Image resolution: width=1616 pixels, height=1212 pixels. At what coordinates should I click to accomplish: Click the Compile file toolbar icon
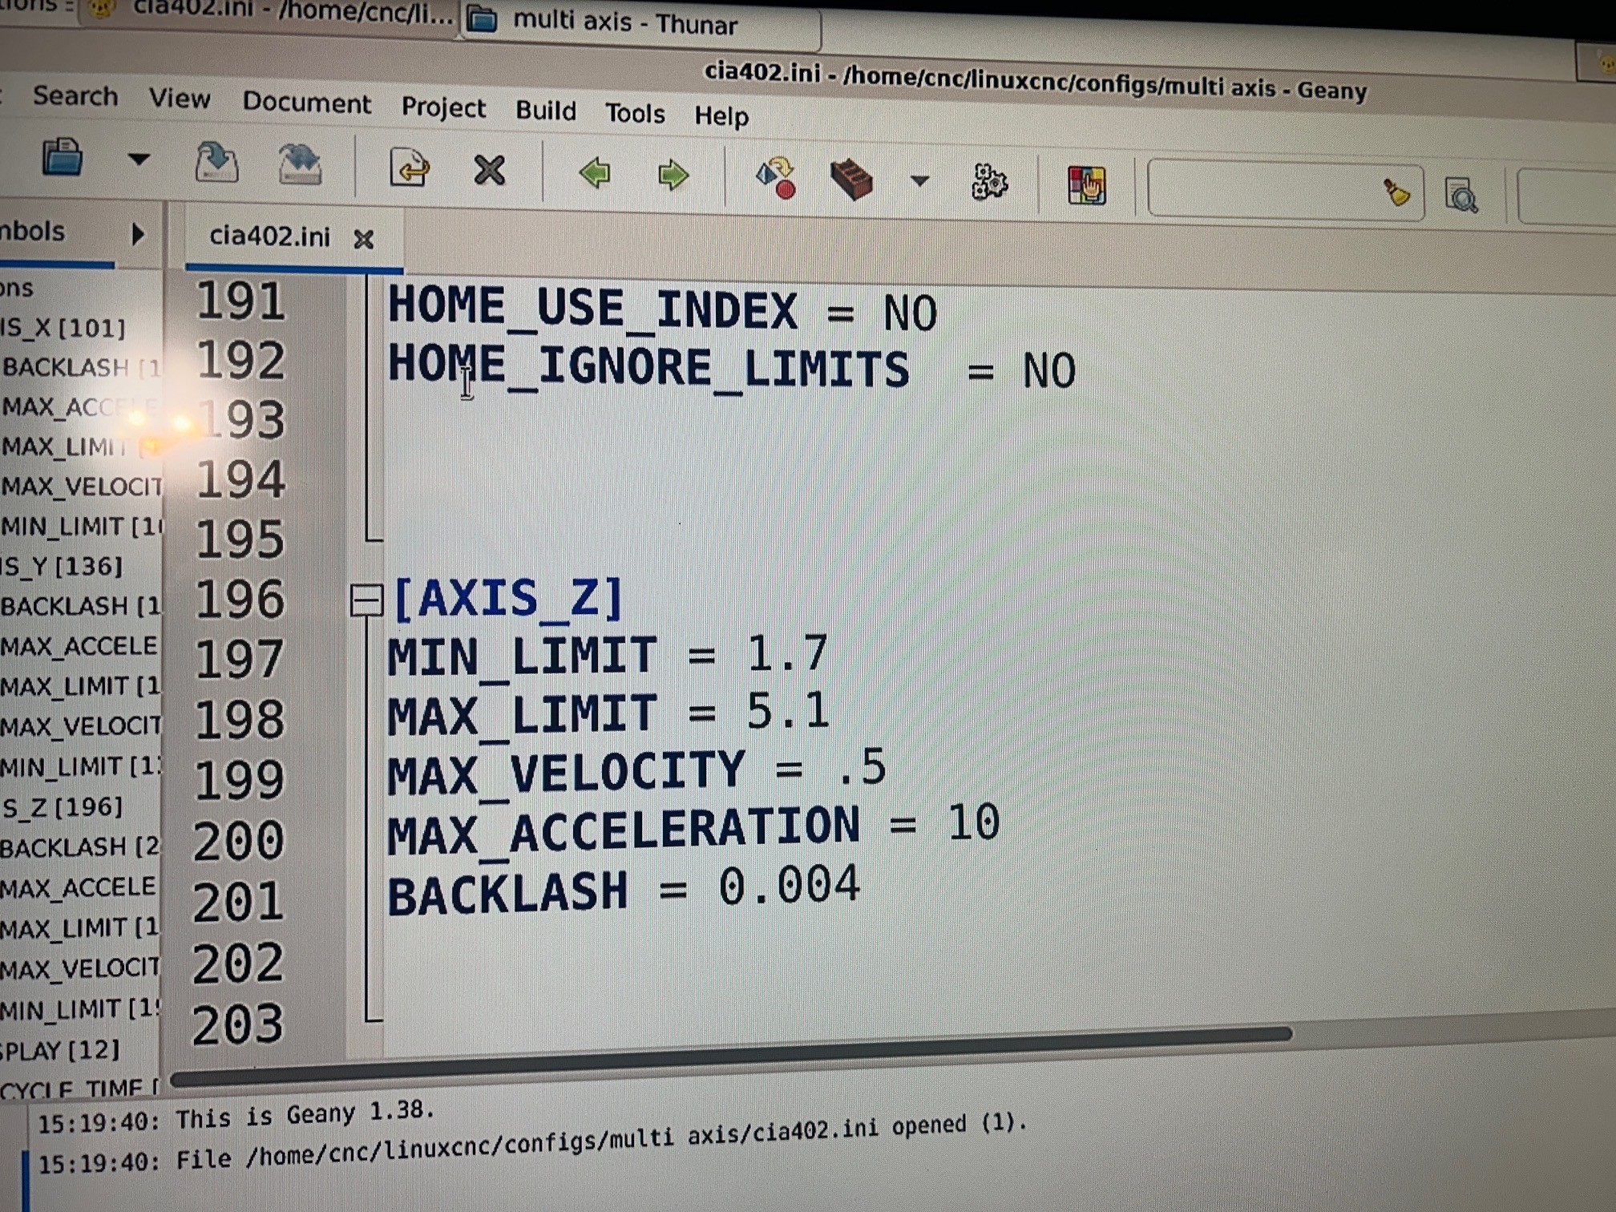click(x=776, y=178)
